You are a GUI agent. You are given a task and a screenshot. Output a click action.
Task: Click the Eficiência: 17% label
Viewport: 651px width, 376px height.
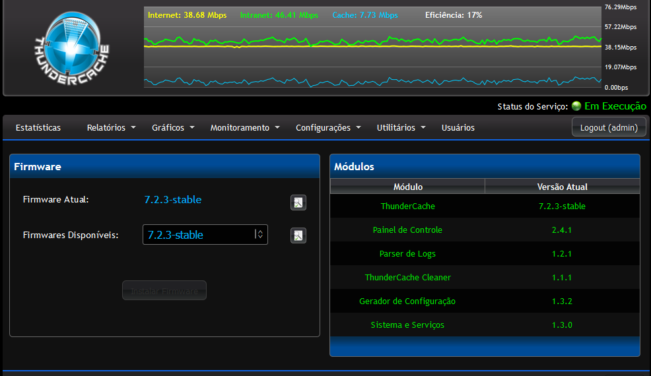click(x=454, y=15)
